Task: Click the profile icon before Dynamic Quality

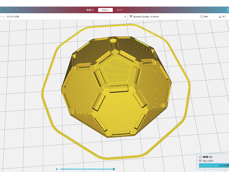Action: [x=131, y=16]
